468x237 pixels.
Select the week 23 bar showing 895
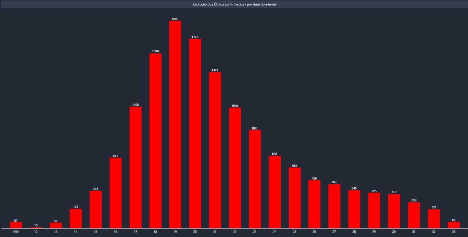click(x=255, y=179)
